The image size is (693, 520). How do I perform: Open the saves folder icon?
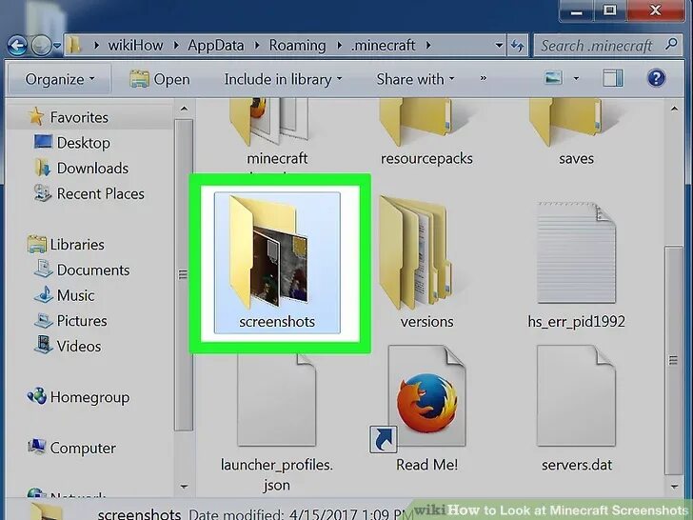(566, 123)
